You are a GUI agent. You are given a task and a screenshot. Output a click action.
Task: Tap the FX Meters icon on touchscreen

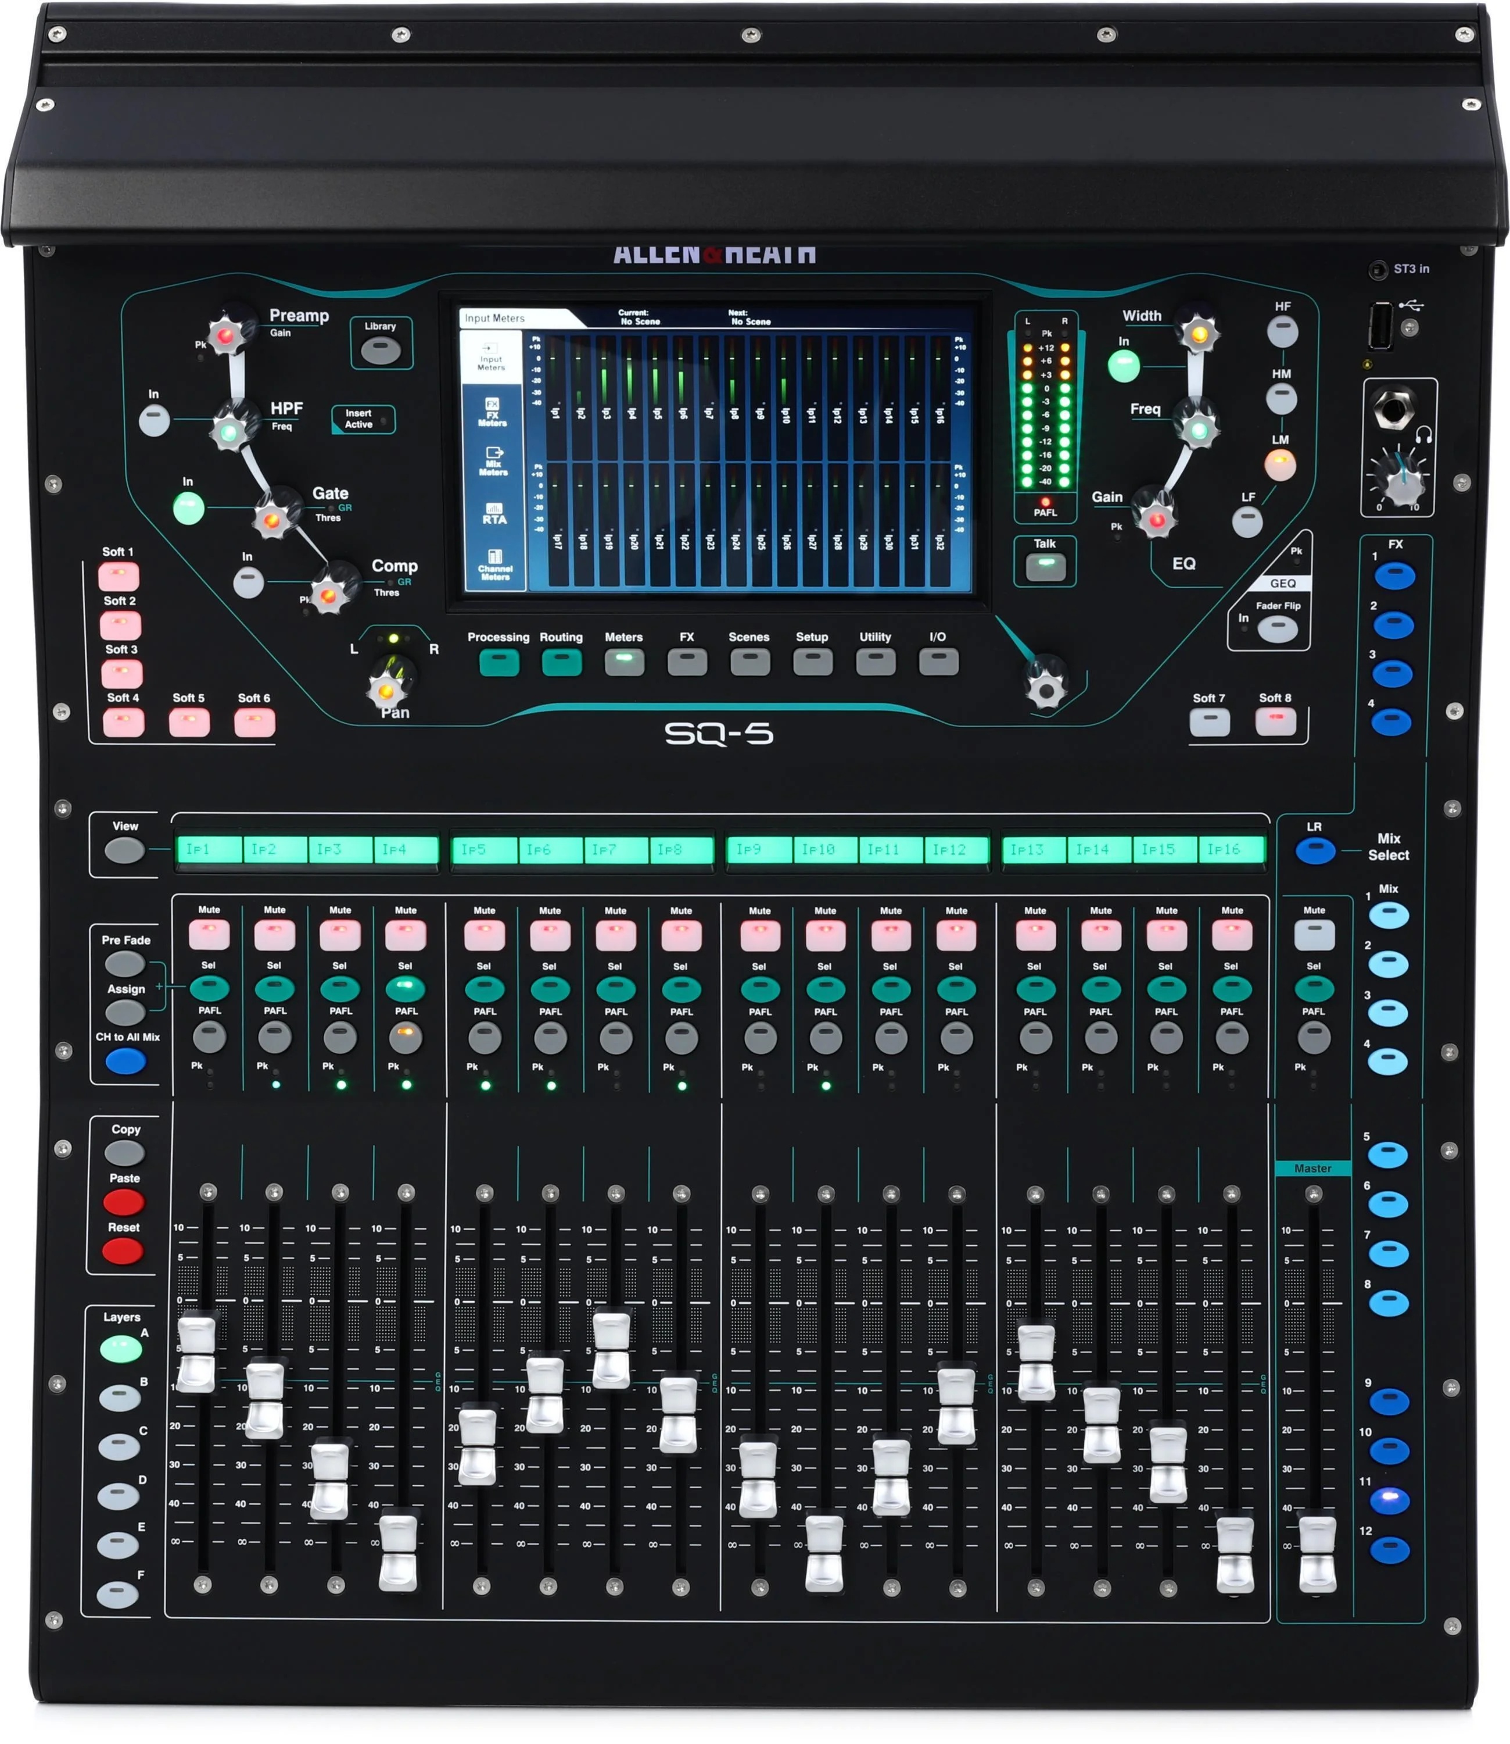click(x=493, y=412)
